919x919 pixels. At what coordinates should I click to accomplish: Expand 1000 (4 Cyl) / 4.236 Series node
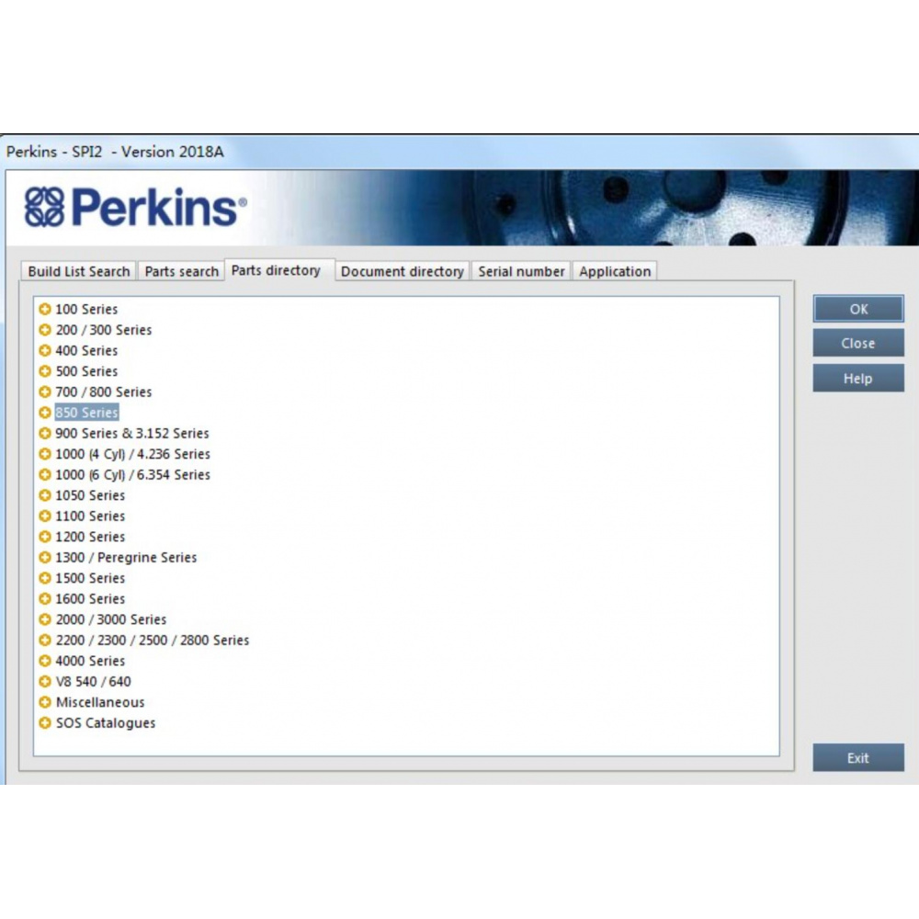click(x=44, y=454)
